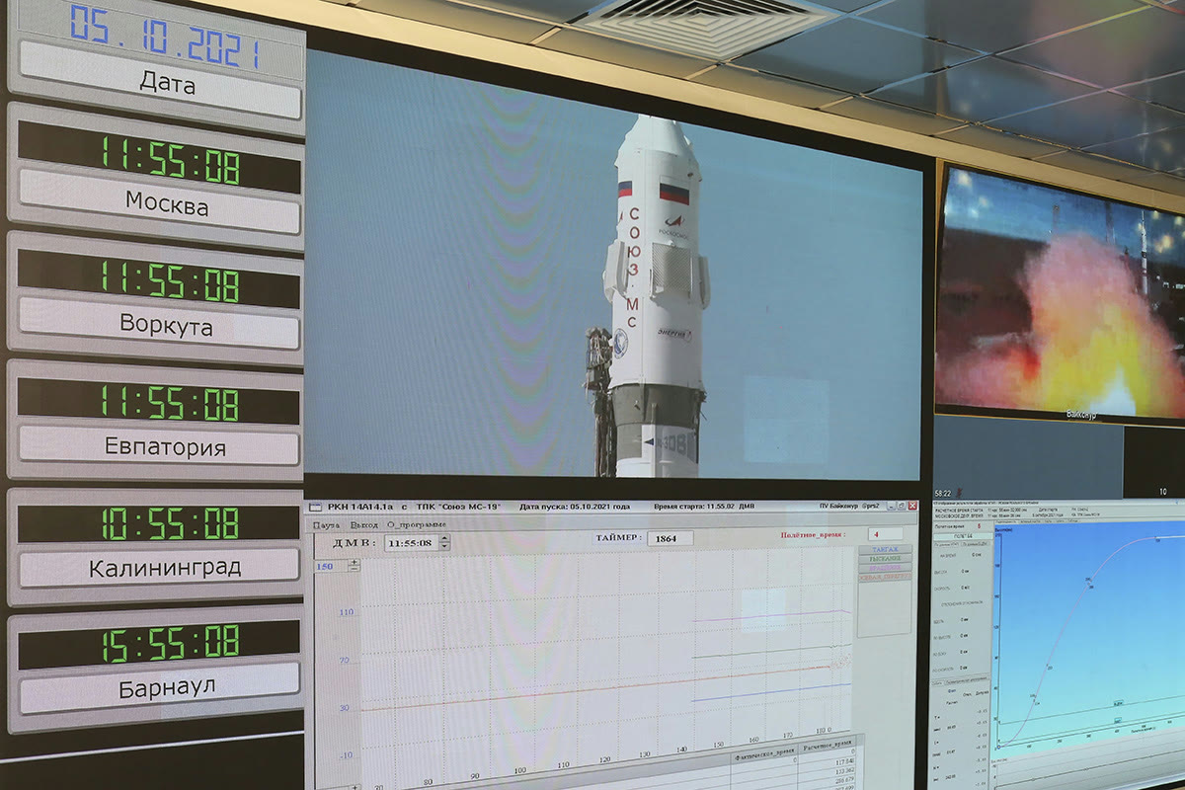Minimize the РКН 14А14.1а telemetry window

pos(891,505)
